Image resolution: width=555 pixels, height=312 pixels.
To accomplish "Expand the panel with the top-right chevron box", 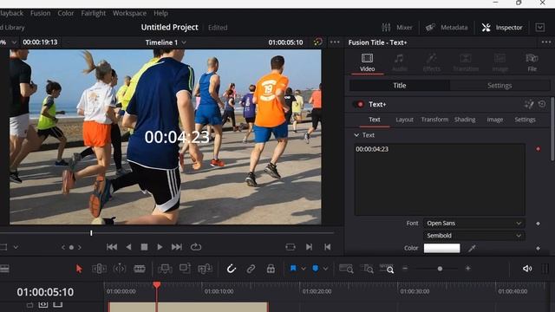I will click(539, 27).
